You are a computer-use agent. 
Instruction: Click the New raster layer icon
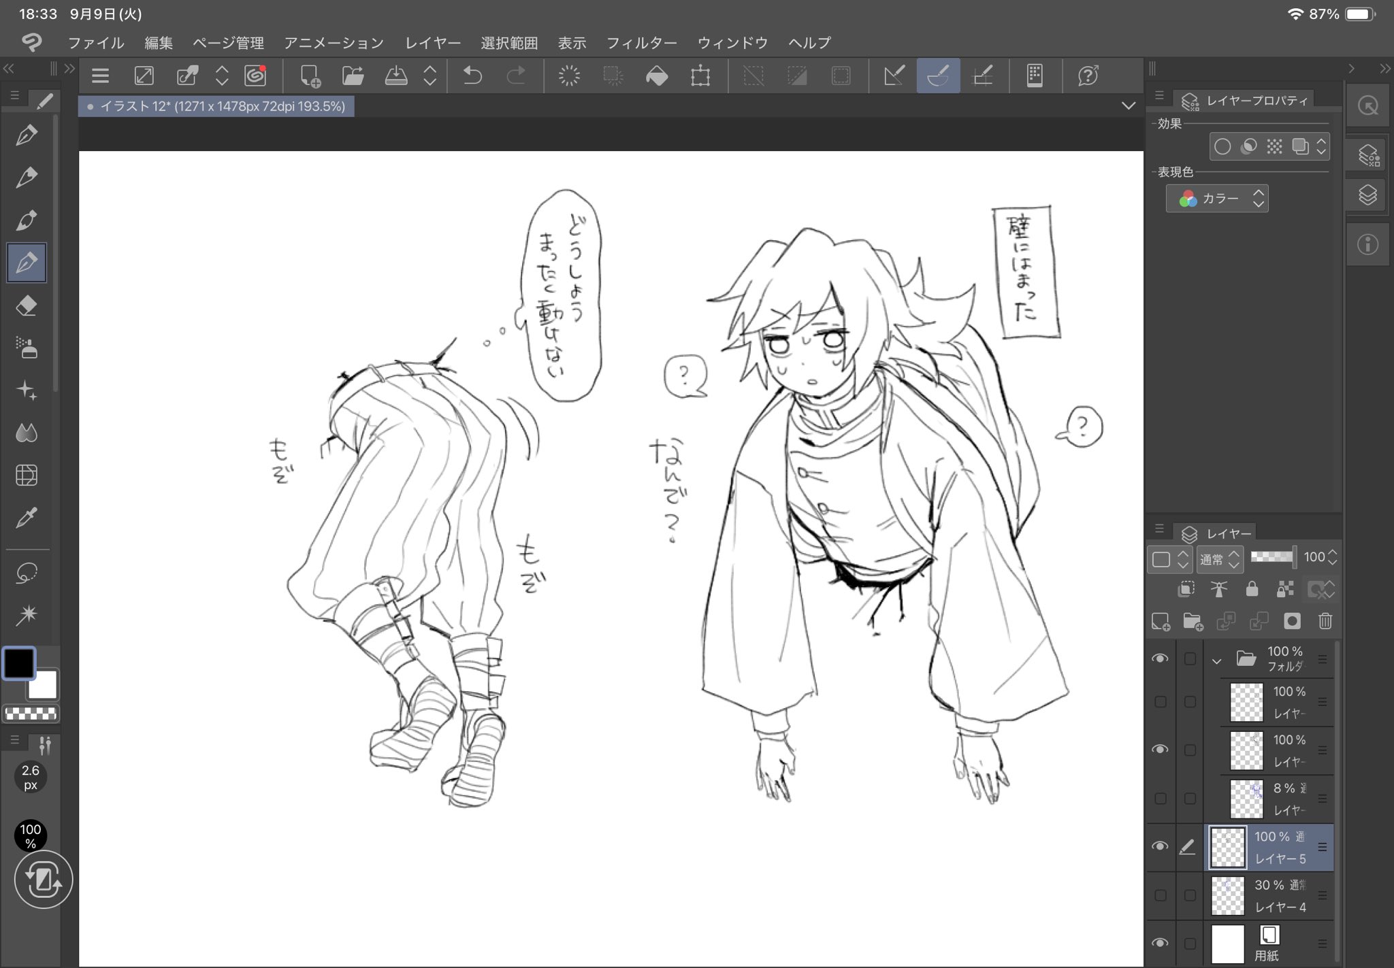coord(1160,621)
